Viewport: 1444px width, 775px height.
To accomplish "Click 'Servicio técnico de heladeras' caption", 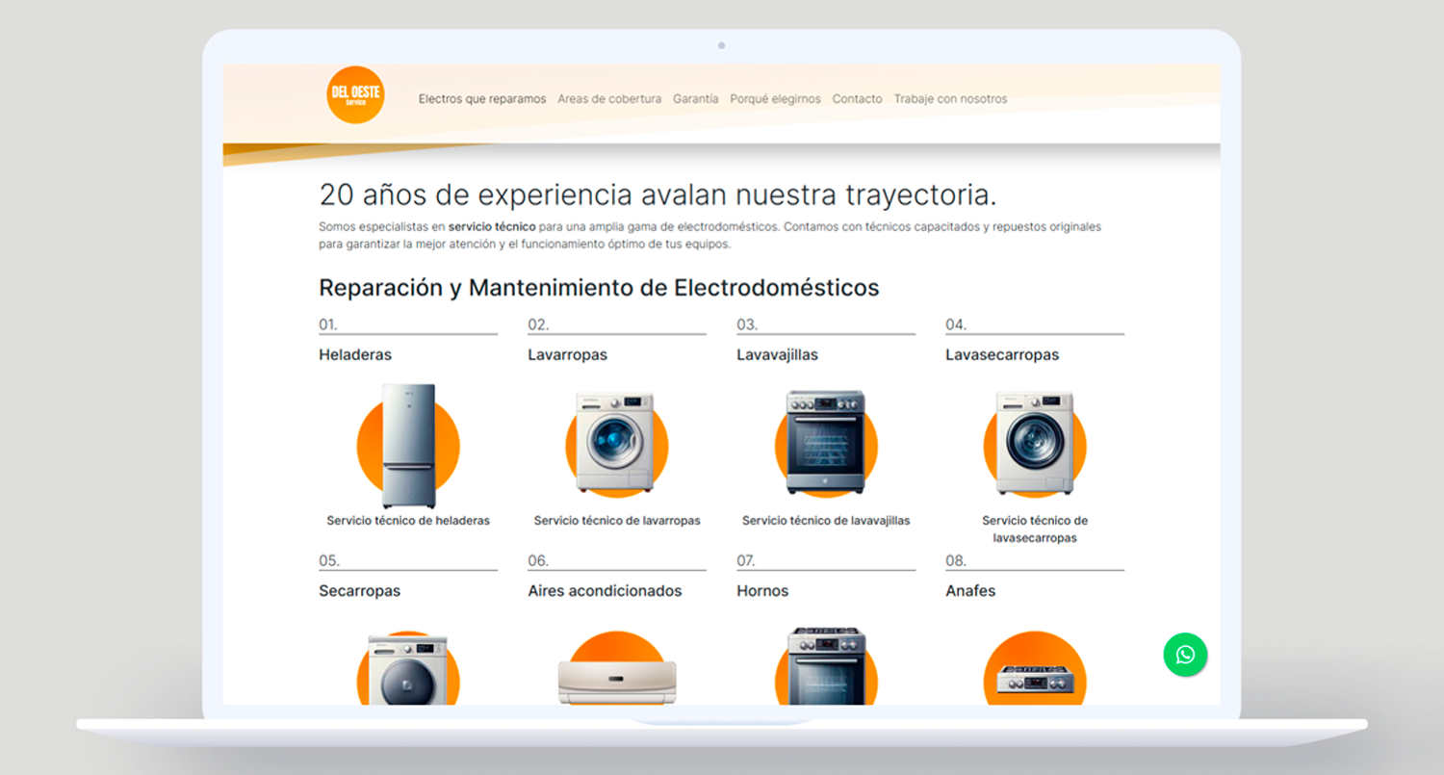I will pyautogui.click(x=408, y=521).
